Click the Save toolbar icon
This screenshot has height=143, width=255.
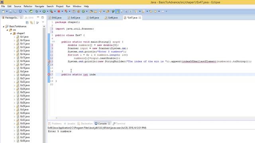click(10, 12)
